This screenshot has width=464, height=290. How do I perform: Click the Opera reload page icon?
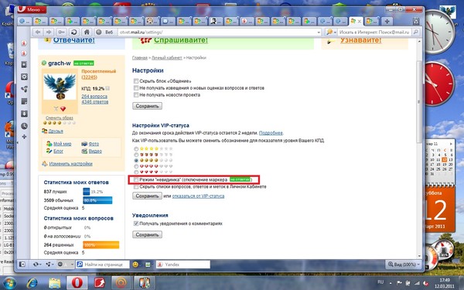74,32
